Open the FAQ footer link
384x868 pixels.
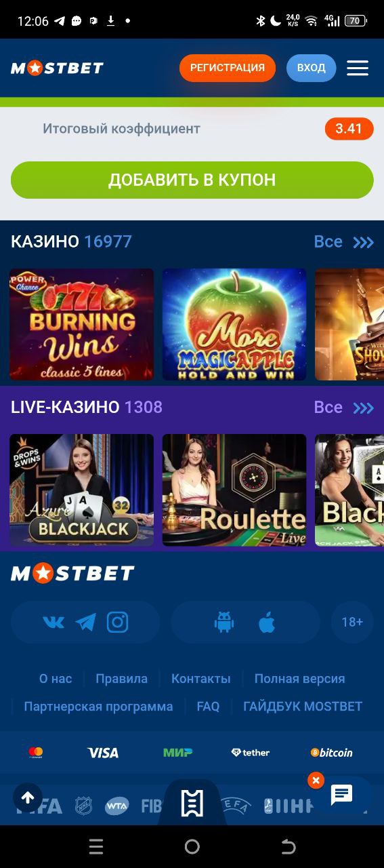[208, 707]
